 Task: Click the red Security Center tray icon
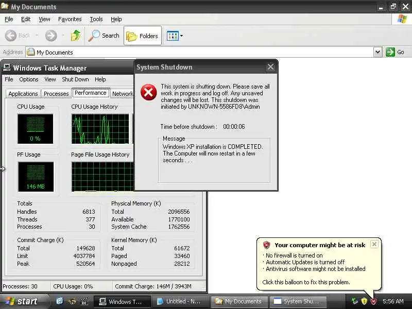point(373,301)
